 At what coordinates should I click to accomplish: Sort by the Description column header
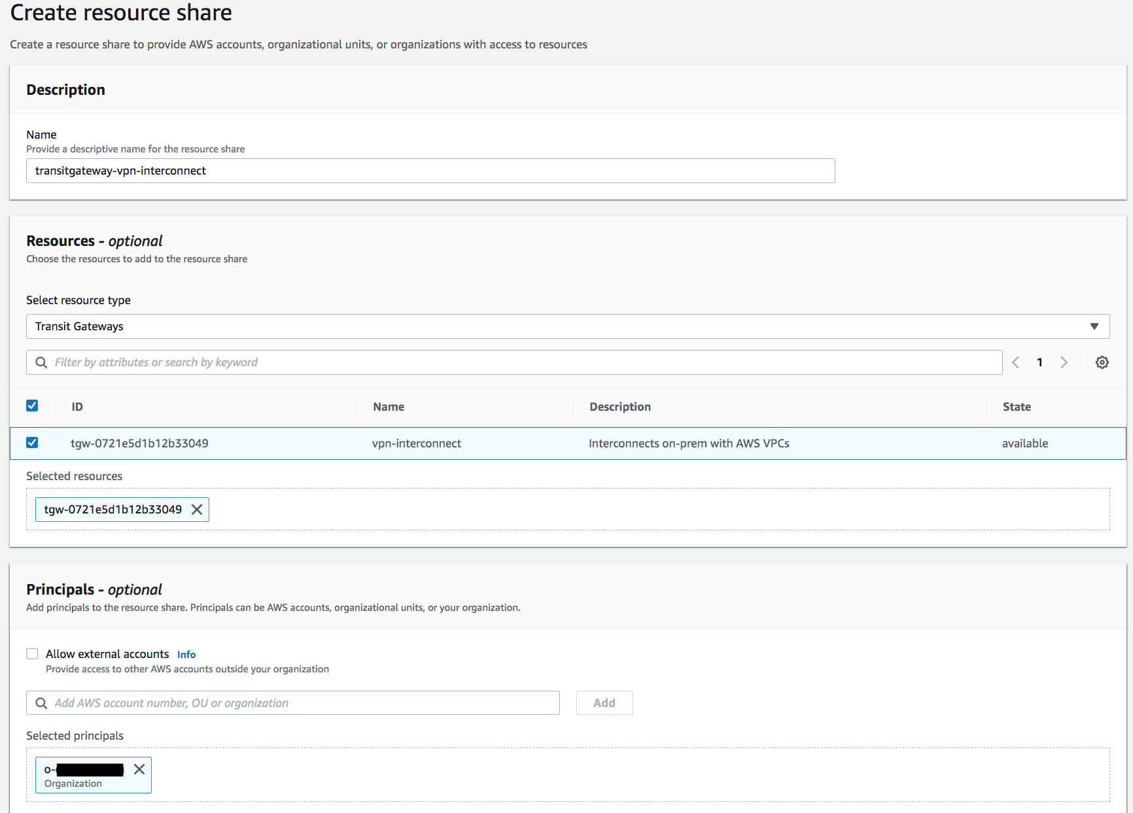coord(620,407)
